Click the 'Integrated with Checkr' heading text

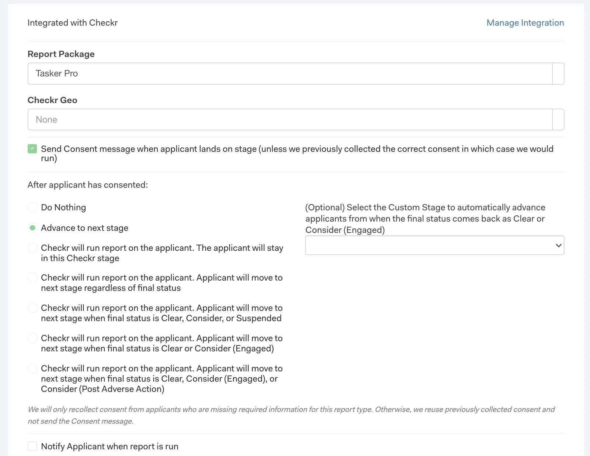tap(73, 23)
